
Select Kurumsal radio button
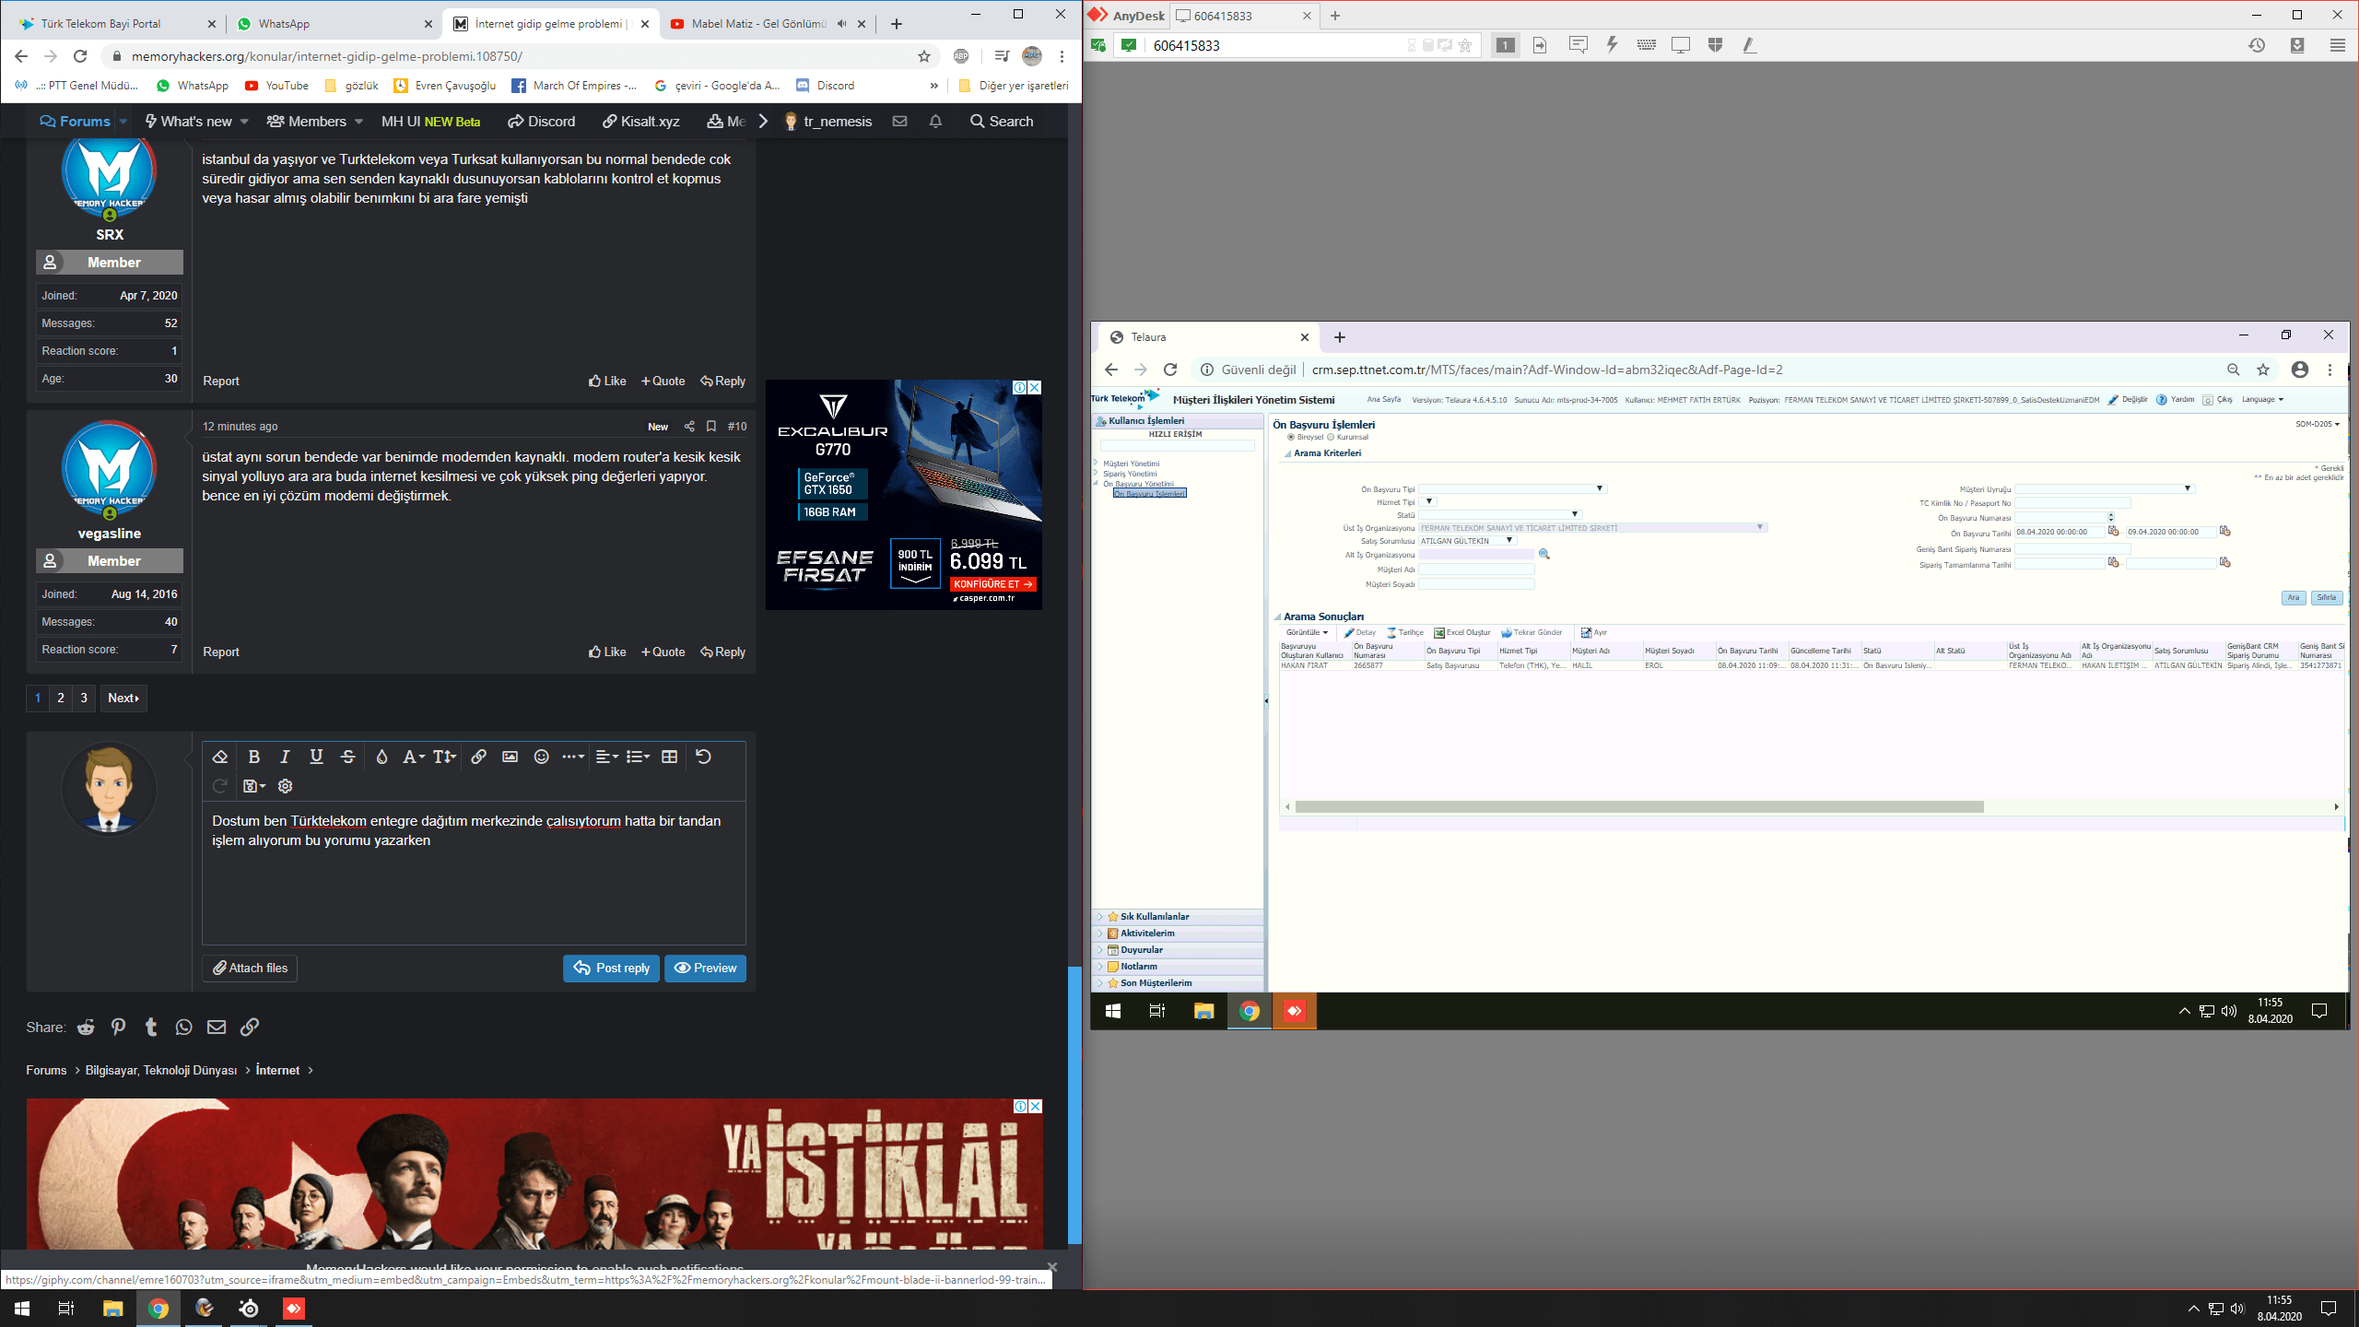click(1331, 437)
